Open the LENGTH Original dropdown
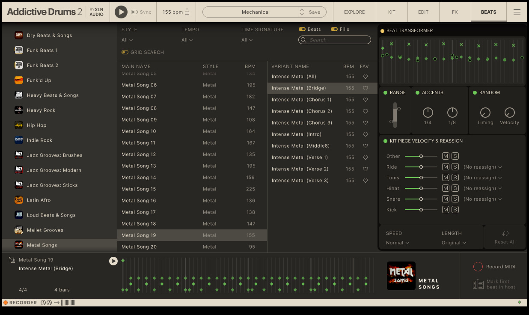 point(454,243)
